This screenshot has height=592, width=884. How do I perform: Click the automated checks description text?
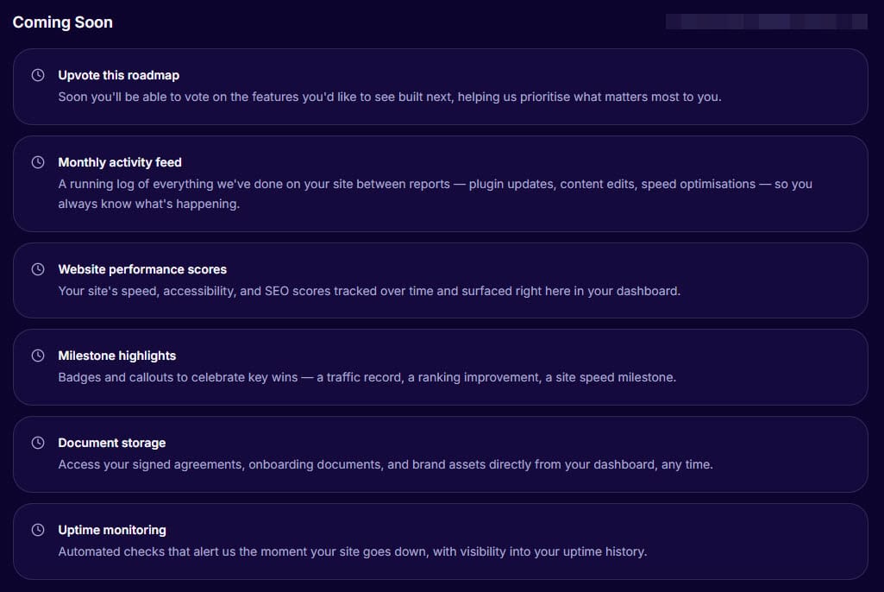[x=352, y=551]
